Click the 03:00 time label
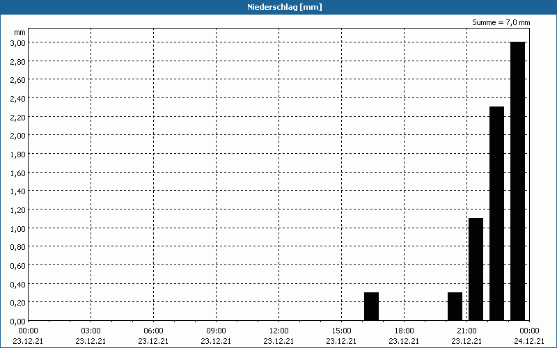Image resolution: width=557 pixels, height=348 pixels. click(91, 331)
